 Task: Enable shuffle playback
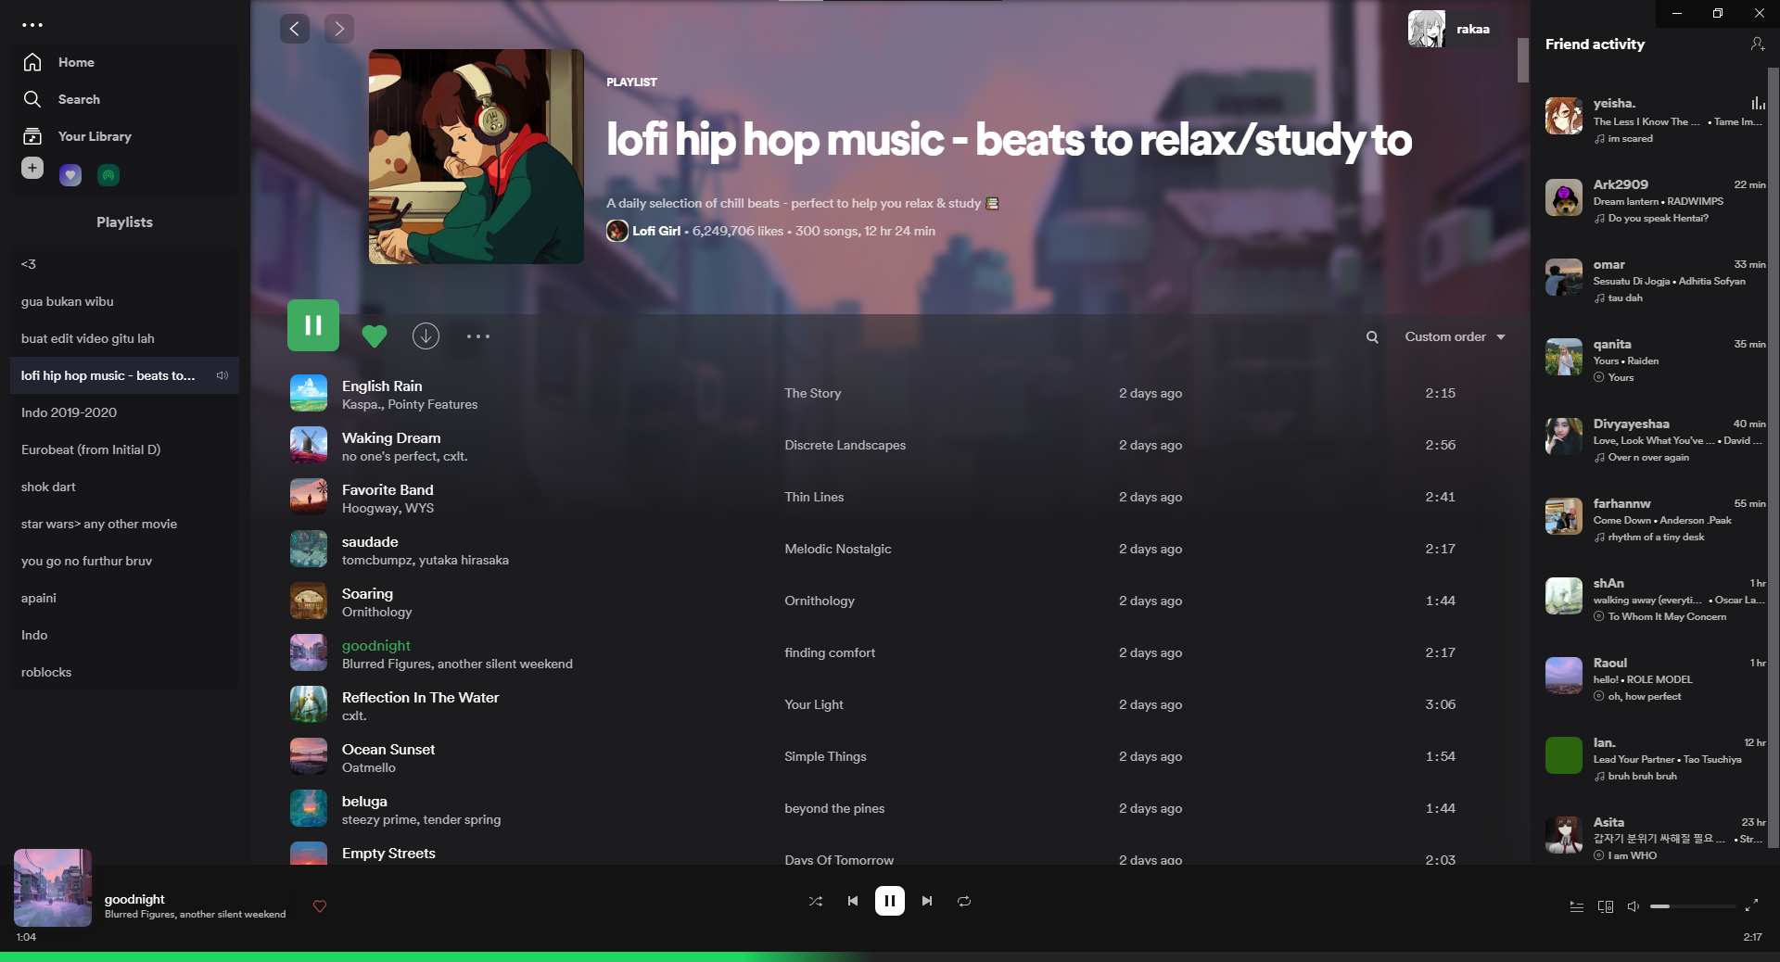tap(815, 901)
